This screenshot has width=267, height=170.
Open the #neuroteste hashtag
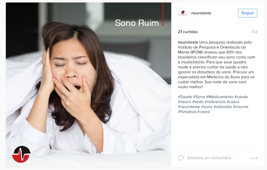[189, 107]
